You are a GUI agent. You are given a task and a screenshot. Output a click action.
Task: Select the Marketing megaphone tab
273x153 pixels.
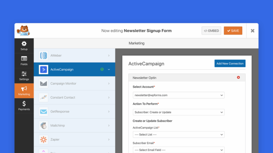click(24, 91)
